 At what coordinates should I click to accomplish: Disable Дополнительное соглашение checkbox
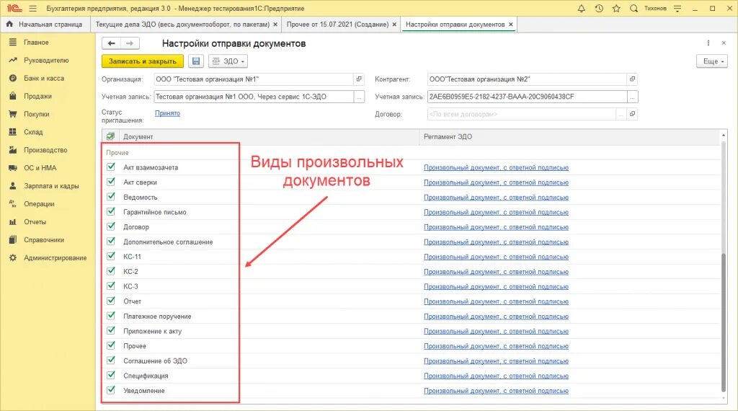(x=111, y=241)
